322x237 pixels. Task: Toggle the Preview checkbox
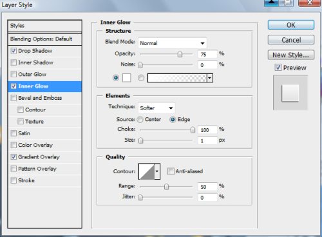click(x=278, y=68)
